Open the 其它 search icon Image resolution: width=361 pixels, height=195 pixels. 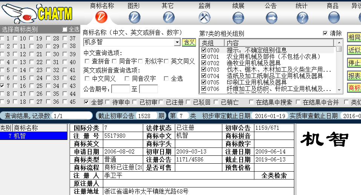click(169, 17)
